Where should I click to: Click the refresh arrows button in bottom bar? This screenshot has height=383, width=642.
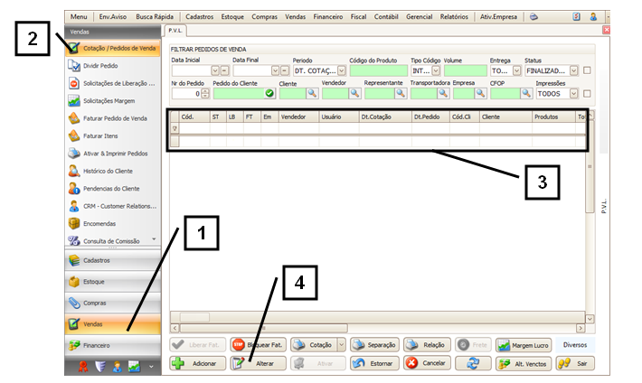point(471,362)
